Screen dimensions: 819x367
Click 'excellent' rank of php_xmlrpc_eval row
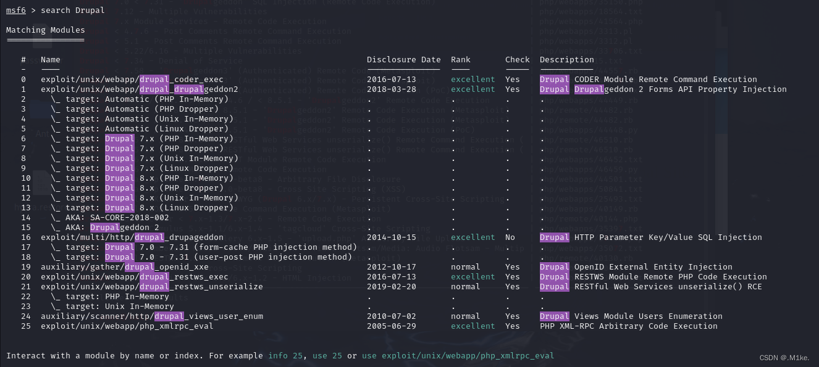[473, 326]
